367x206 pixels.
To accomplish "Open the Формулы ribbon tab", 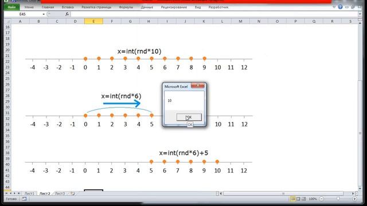I will (x=126, y=7).
